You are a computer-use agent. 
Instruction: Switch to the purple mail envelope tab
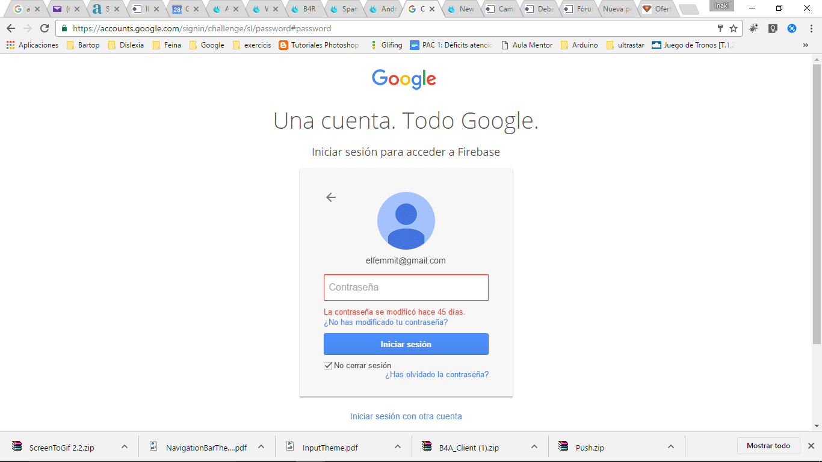tap(67, 9)
